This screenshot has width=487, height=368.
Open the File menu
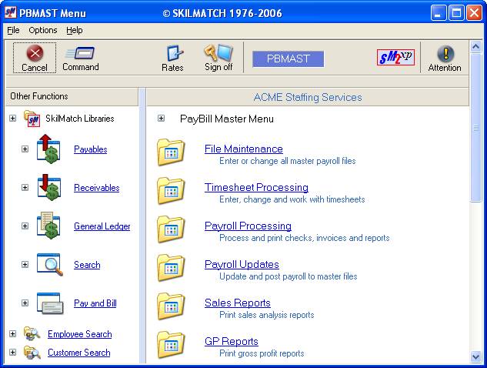(x=13, y=30)
